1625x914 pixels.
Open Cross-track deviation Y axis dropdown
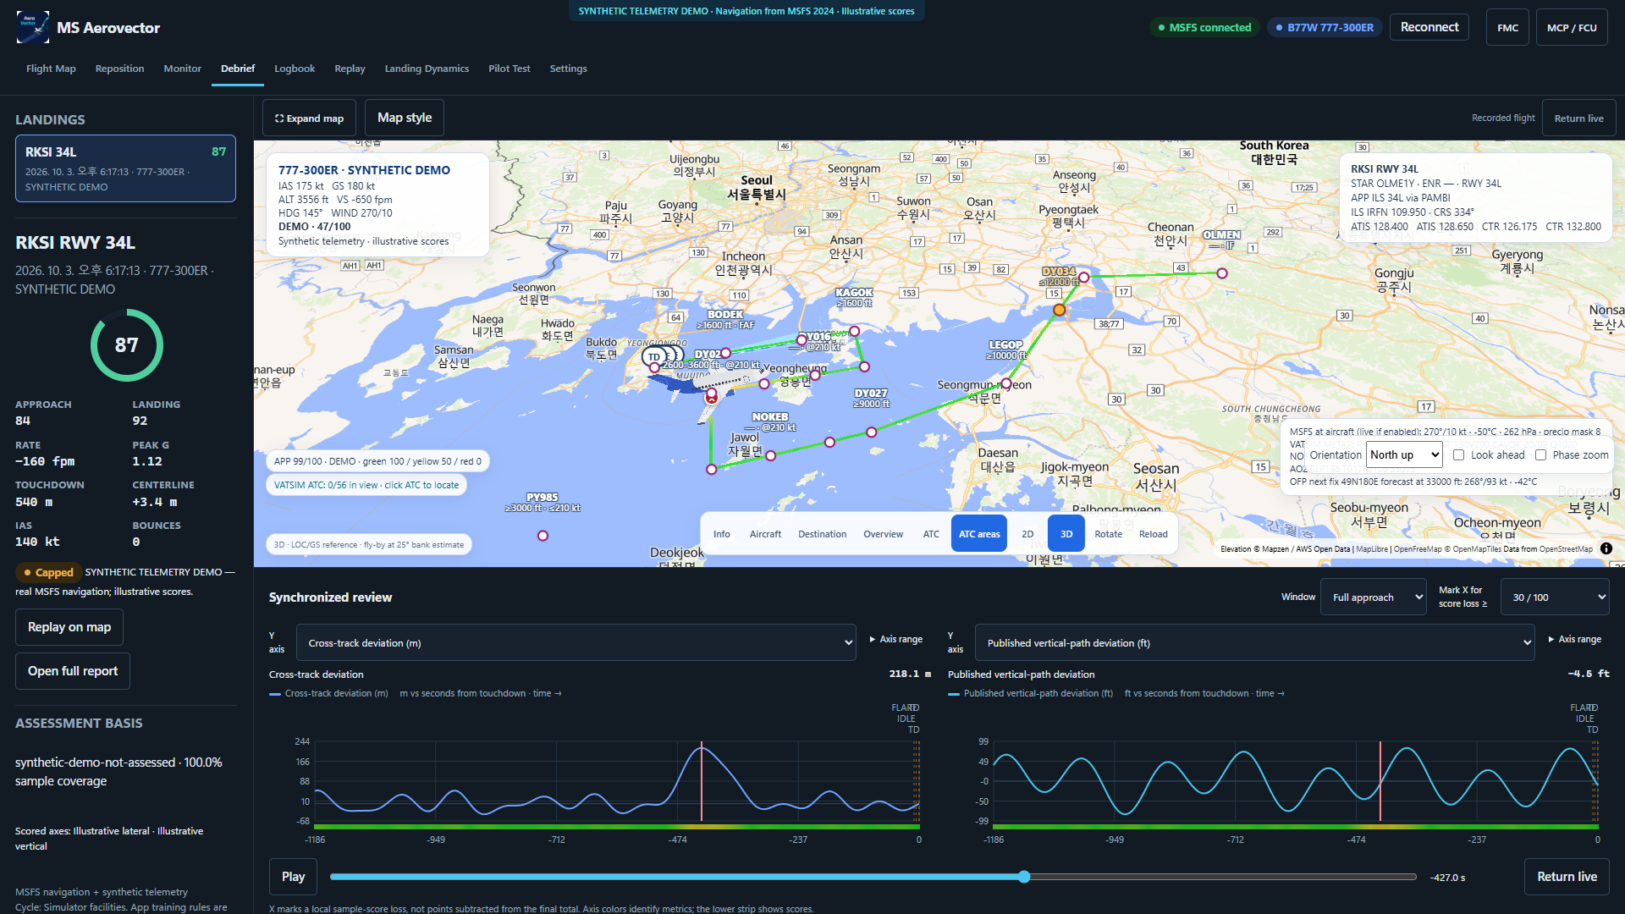576,642
